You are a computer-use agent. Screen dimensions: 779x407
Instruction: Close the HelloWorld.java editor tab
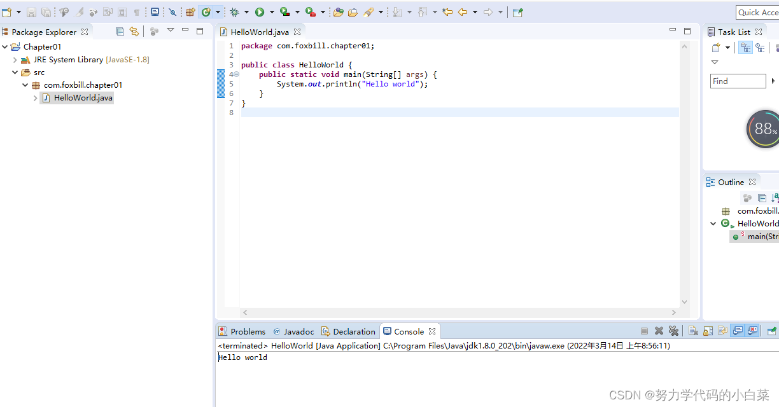click(297, 32)
